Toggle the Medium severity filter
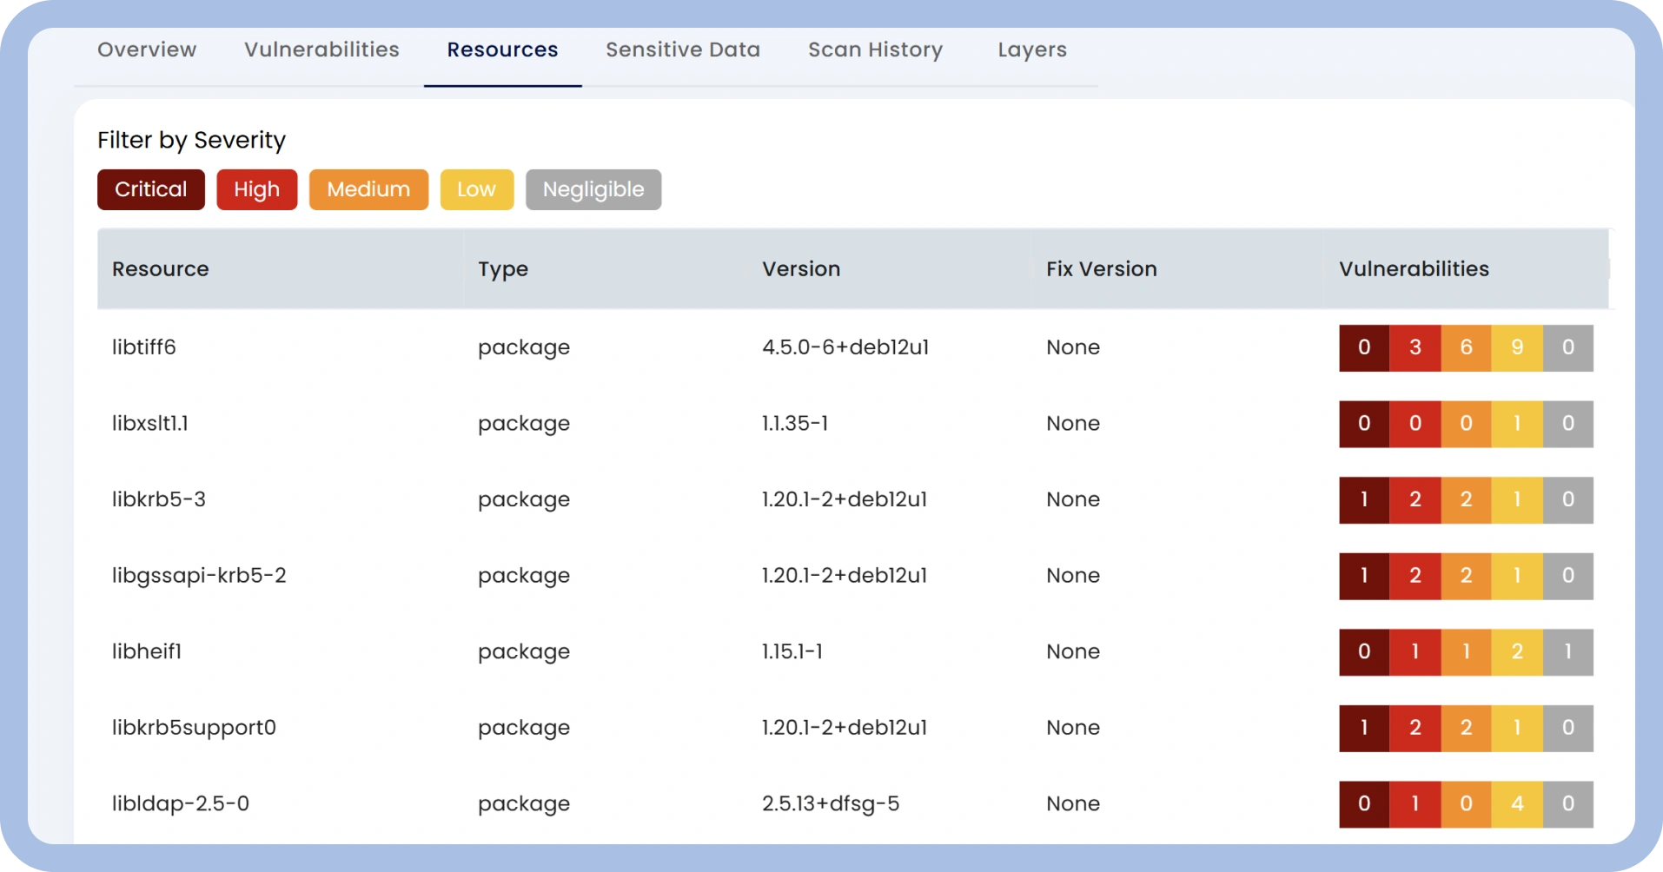The height and width of the screenshot is (872, 1663). coord(368,189)
